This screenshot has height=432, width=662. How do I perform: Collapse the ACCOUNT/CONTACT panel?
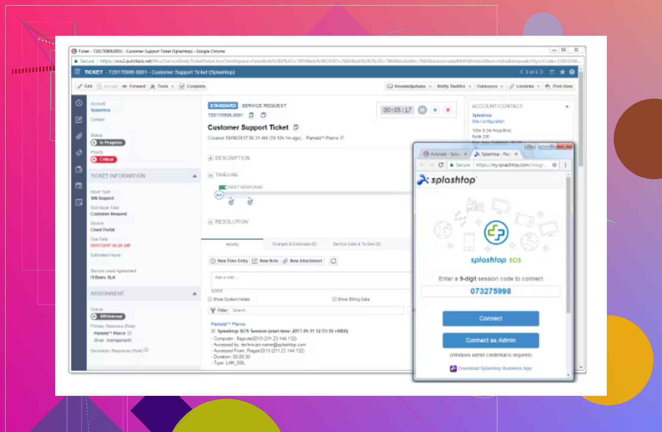[567, 106]
